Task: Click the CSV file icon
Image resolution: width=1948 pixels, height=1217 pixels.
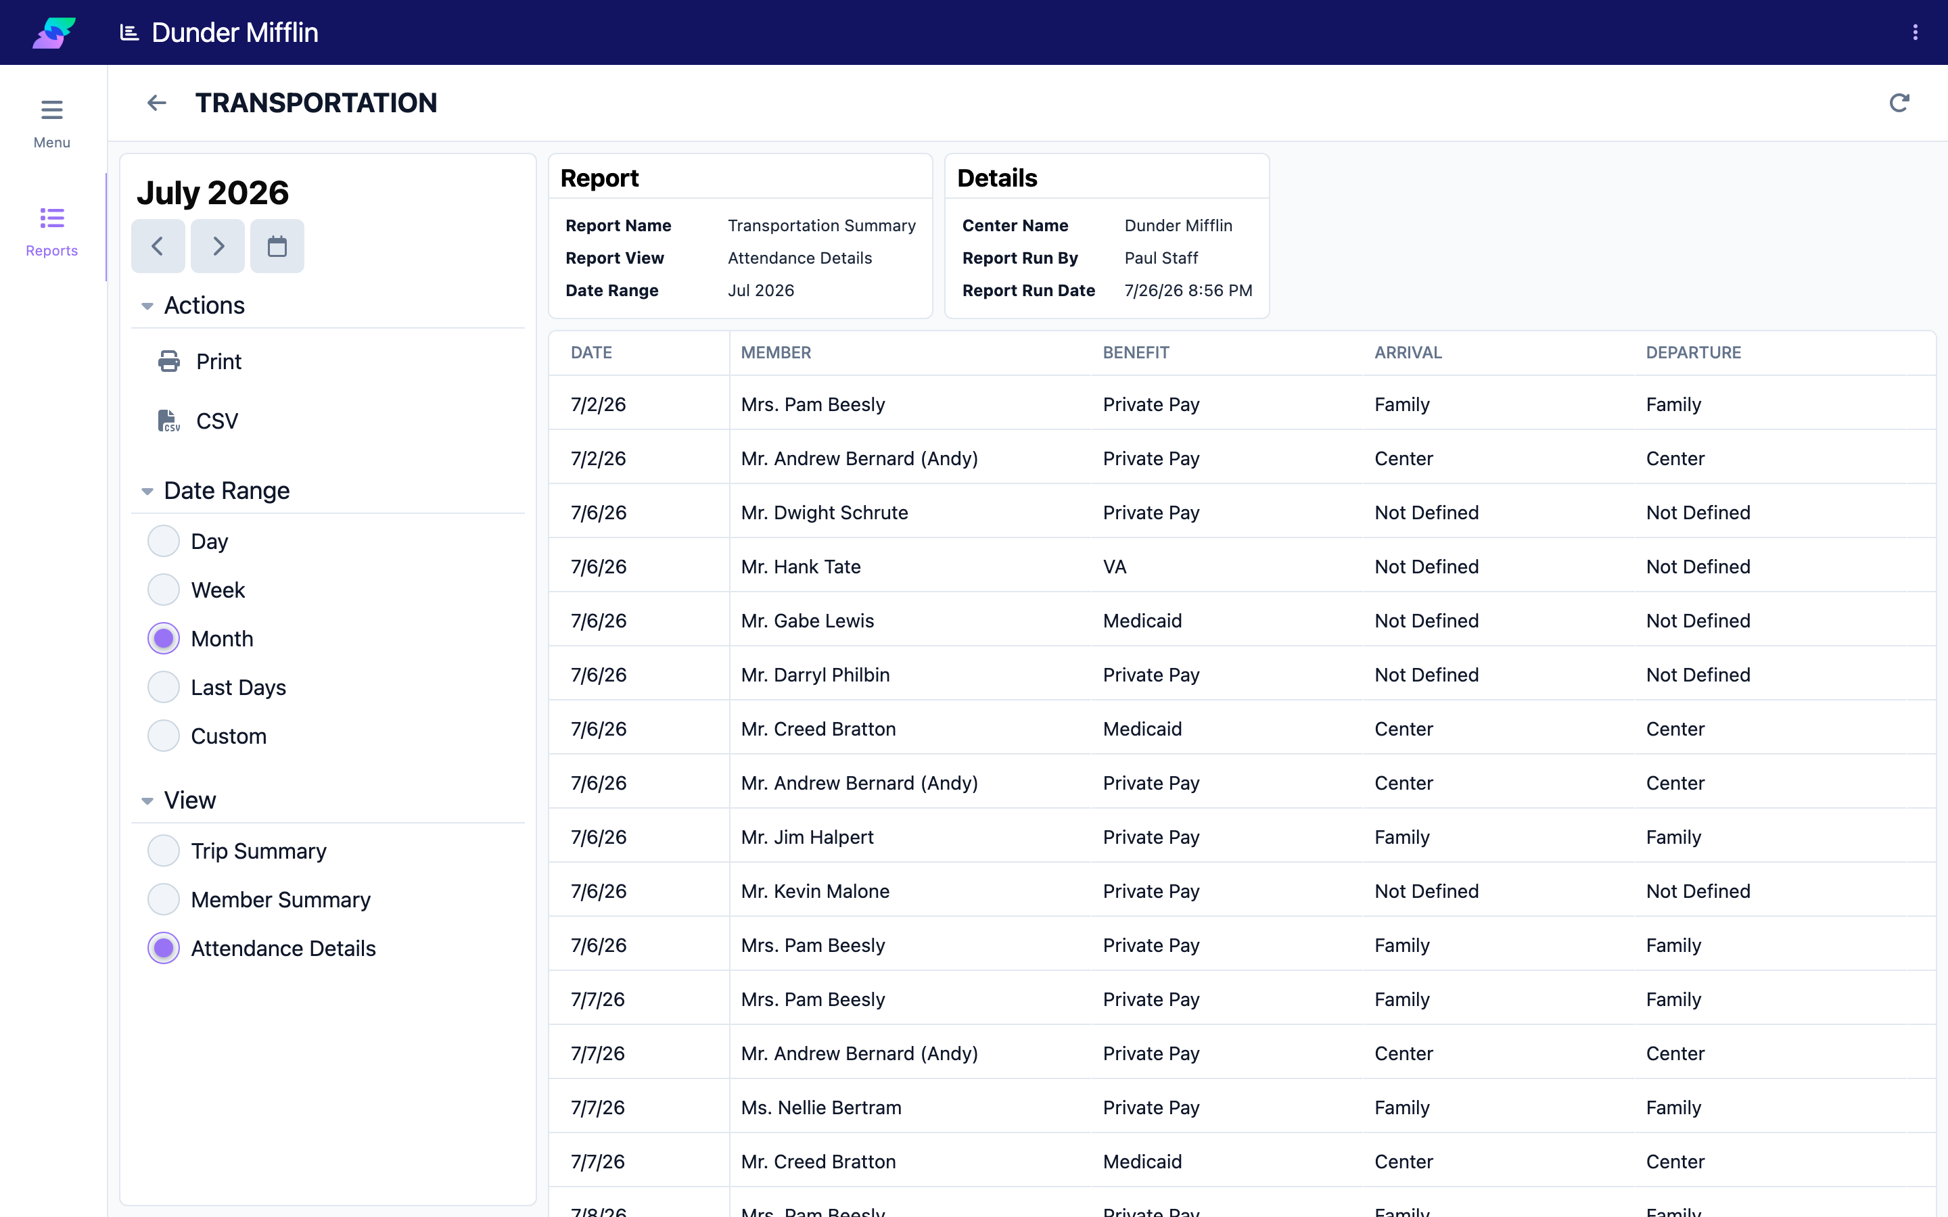Action: [x=169, y=421]
